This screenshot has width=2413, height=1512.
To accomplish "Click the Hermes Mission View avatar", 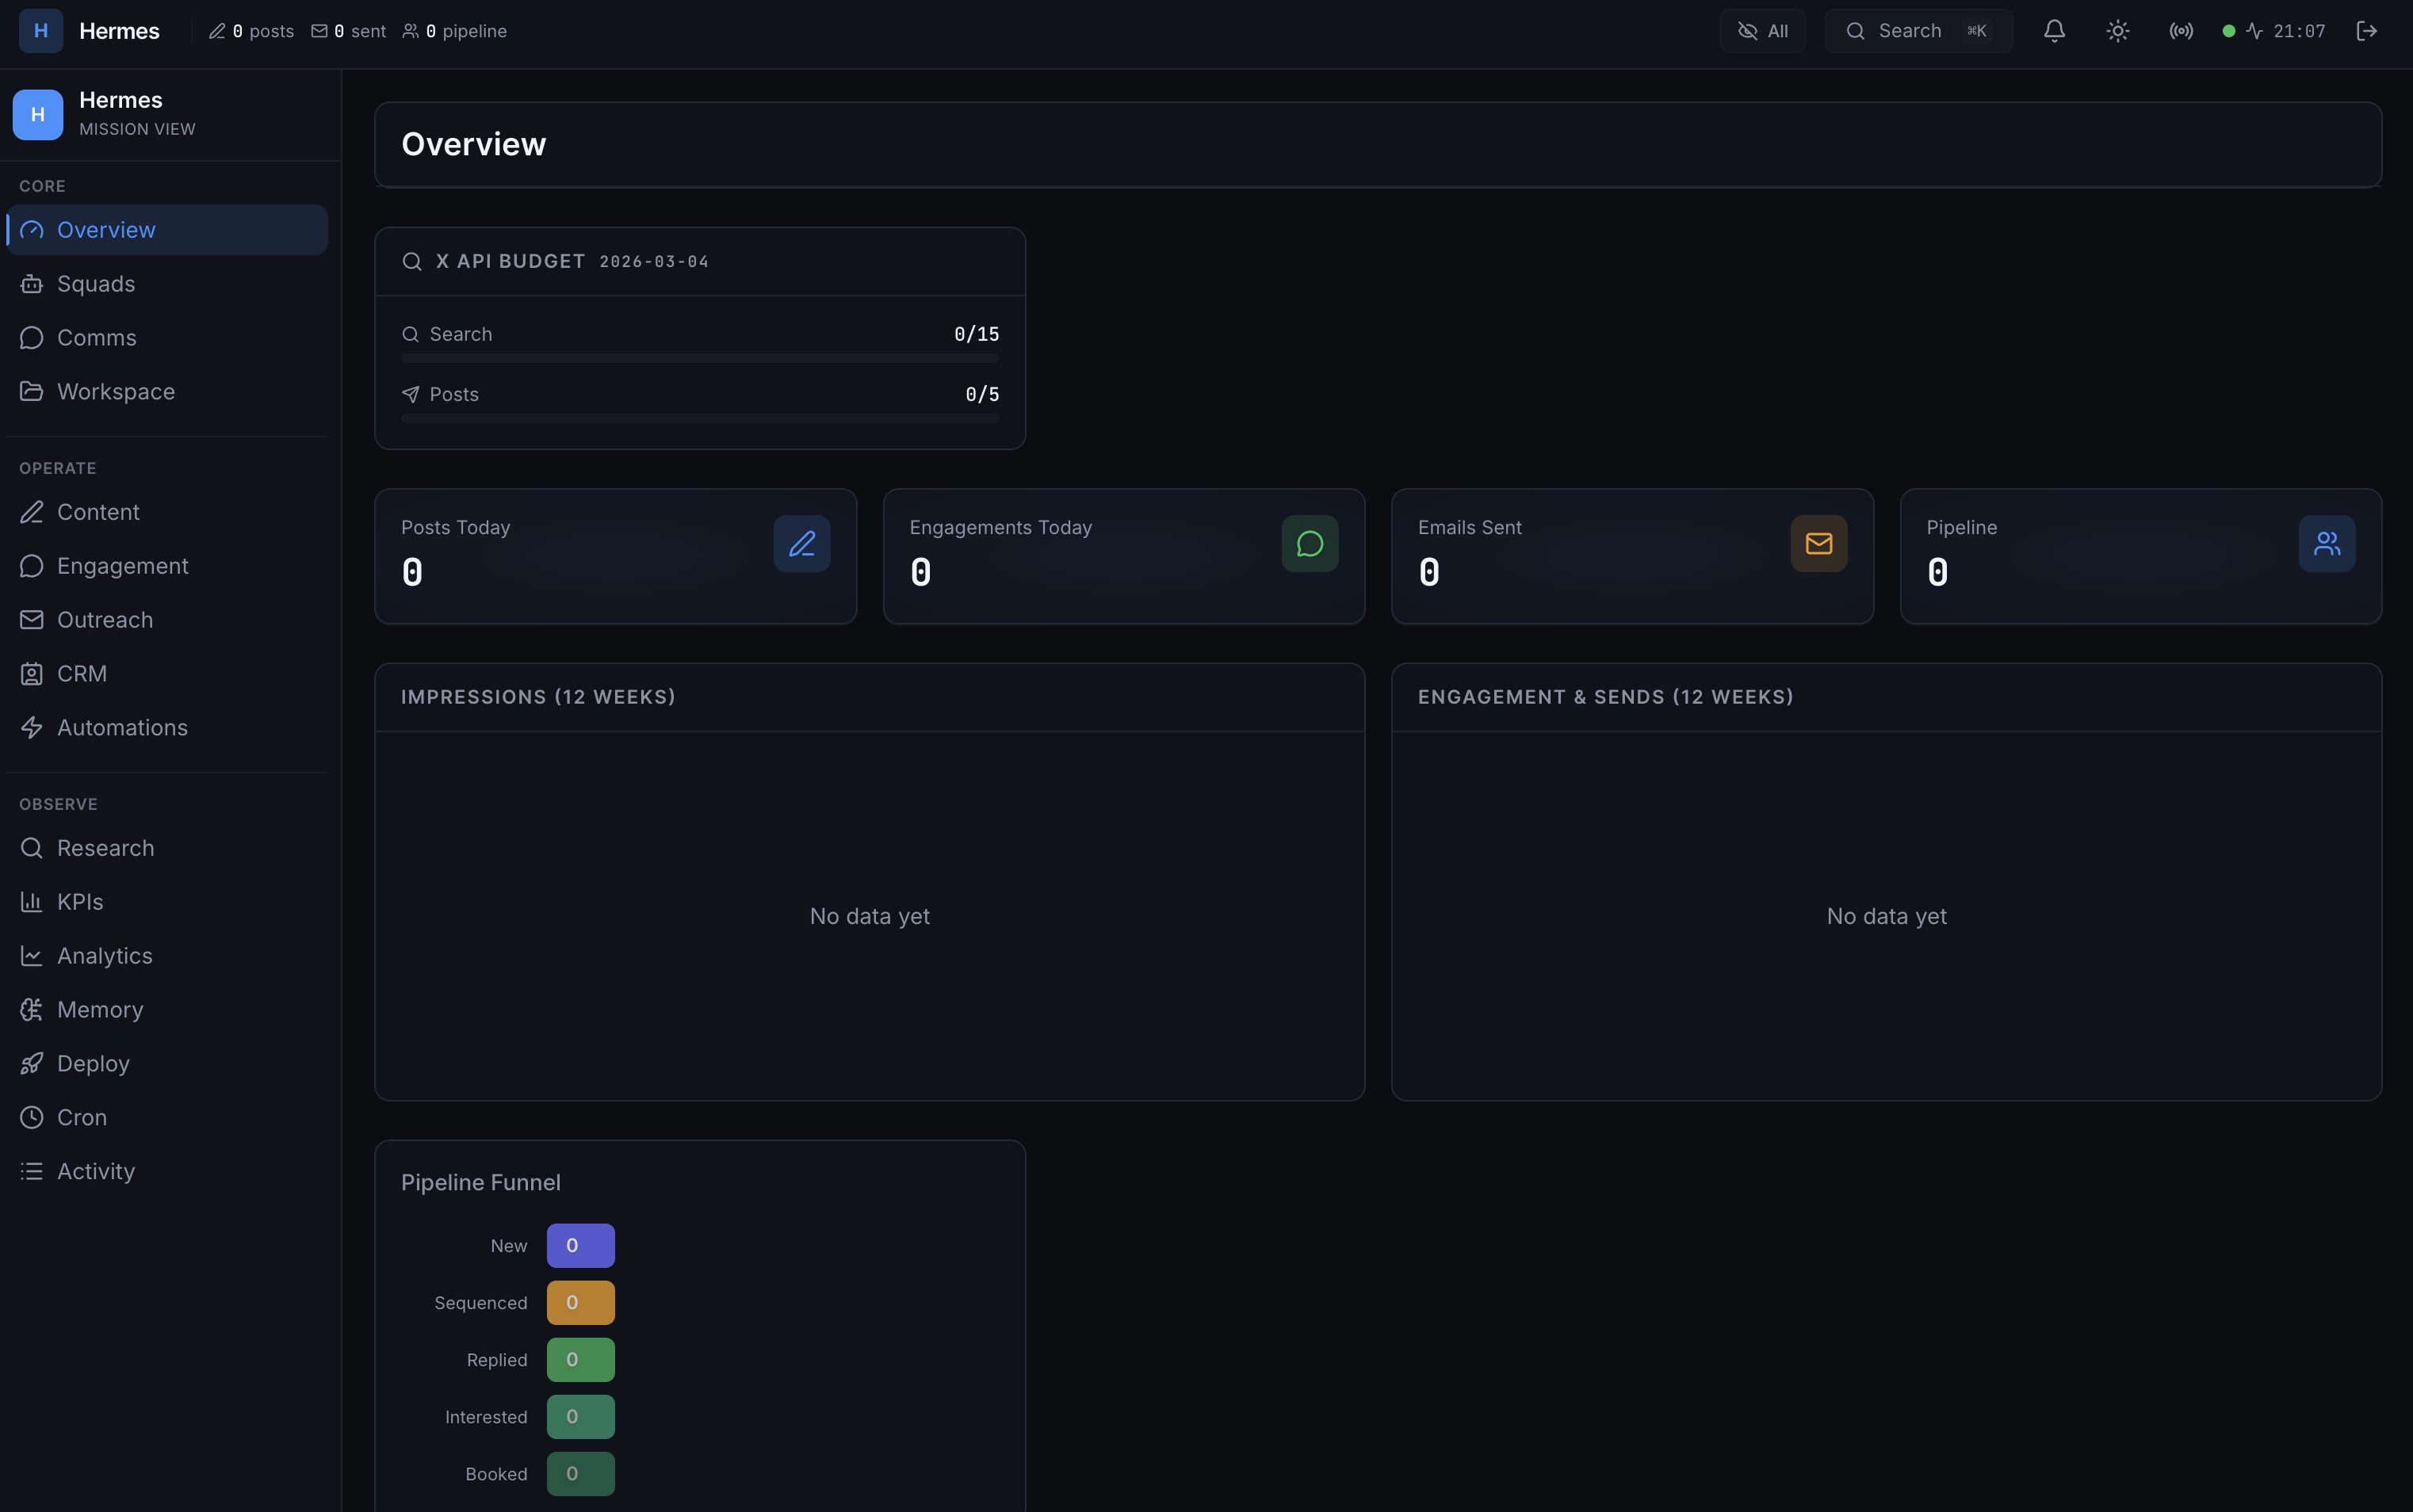I will pyautogui.click(x=38, y=114).
